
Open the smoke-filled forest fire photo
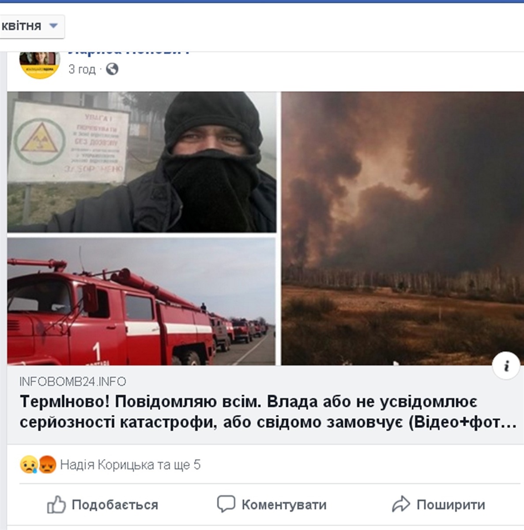403,228
